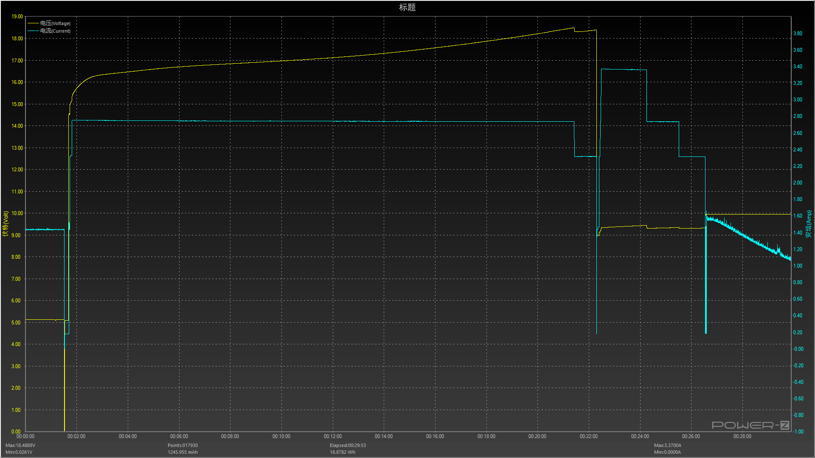Click the Max:3.3700A current readout
The height and width of the screenshot is (458, 815).
tap(667, 445)
